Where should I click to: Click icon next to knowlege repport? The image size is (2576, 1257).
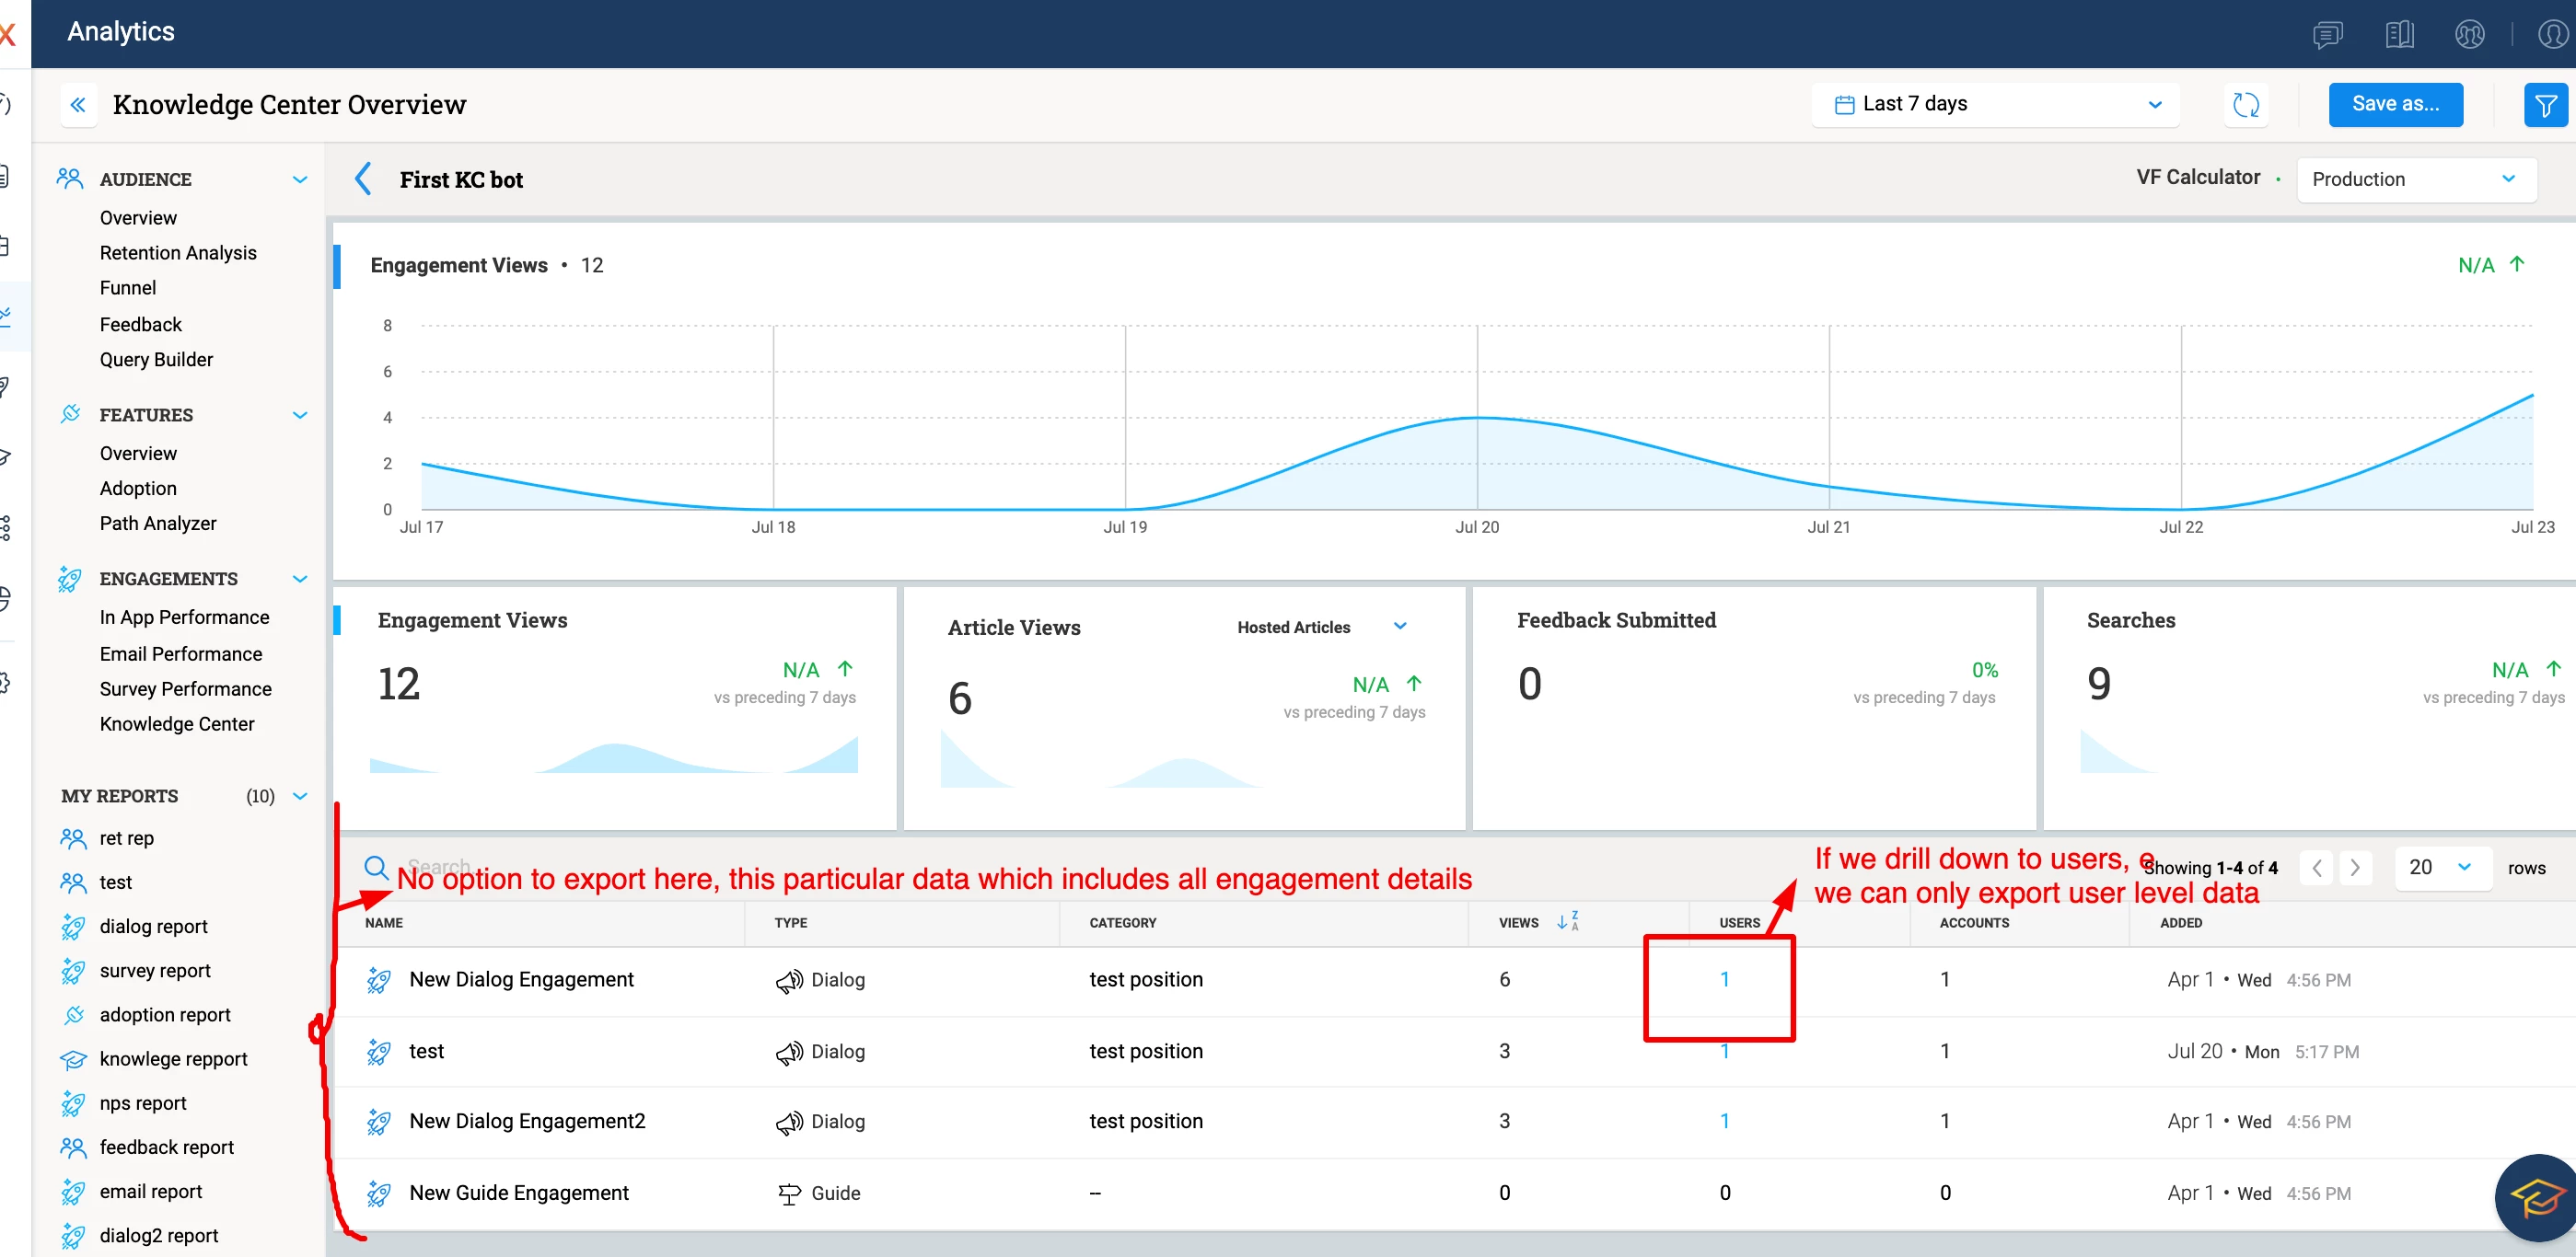(73, 1059)
